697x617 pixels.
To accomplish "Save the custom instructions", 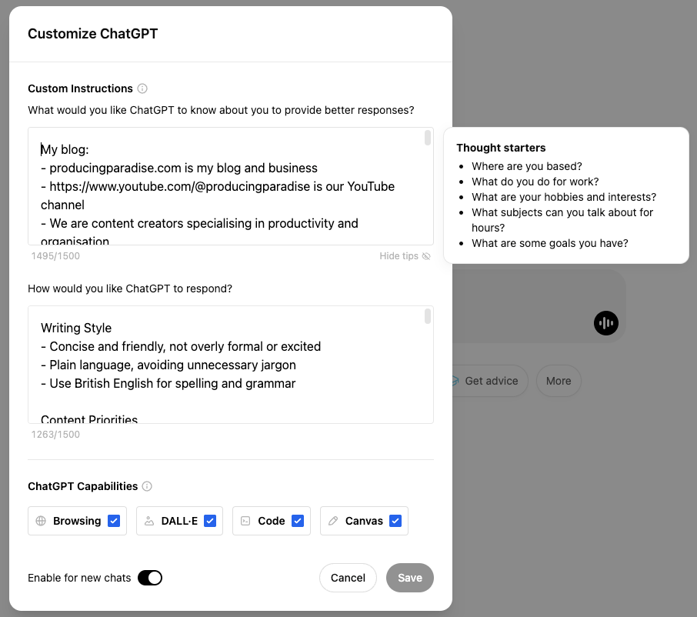I will pyautogui.click(x=410, y=578).
